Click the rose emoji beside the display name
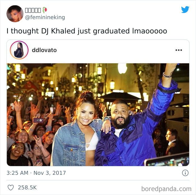Viewport: 196px width, 195px height. point(45,10)
